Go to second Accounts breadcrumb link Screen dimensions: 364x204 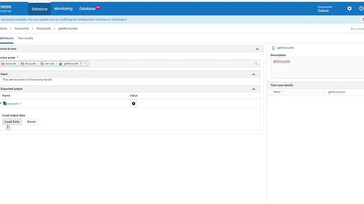pos(43,28)
